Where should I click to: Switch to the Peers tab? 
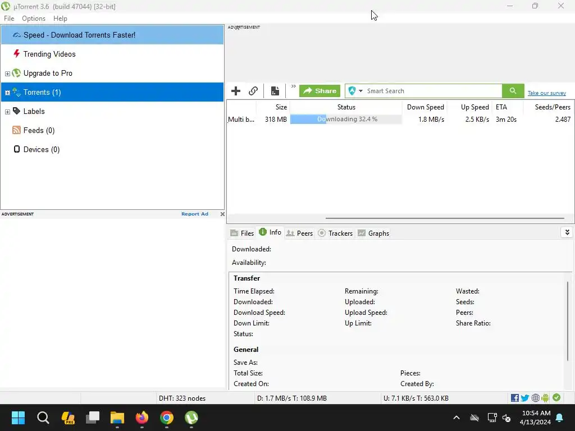pos(299,233)
